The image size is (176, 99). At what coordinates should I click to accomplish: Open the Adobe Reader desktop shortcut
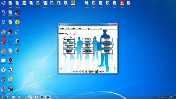(x=3, y=43)
